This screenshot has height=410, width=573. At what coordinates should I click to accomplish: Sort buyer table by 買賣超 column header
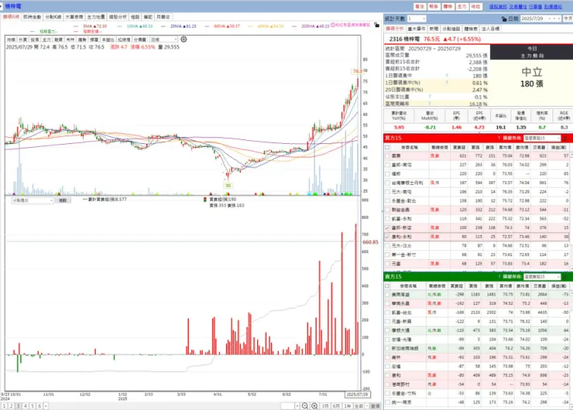coord(459,147)
